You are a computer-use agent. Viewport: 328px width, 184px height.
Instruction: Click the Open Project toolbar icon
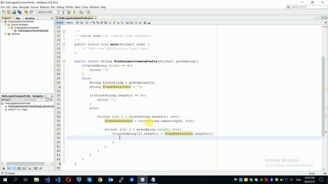(x=14, y=12)
